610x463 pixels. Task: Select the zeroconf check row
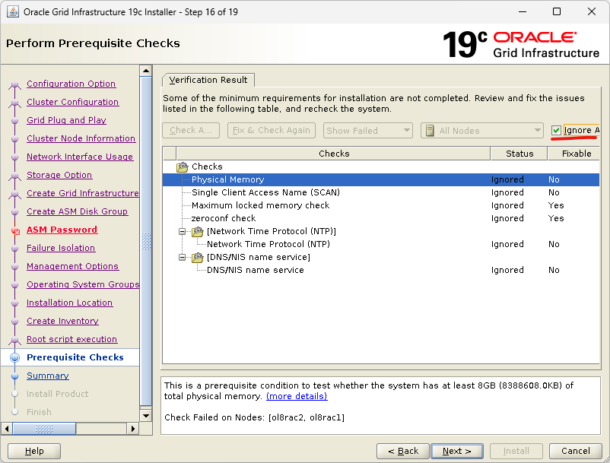[x=381, y=218]
